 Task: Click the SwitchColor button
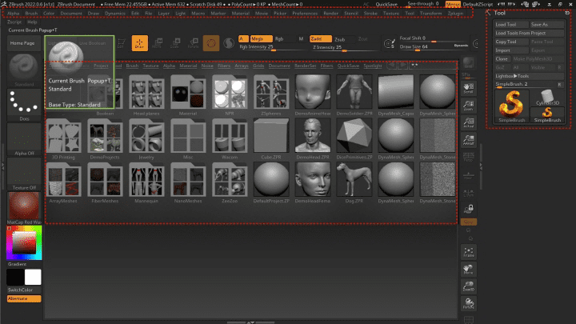pyautogui.click(x=24, y=290)
